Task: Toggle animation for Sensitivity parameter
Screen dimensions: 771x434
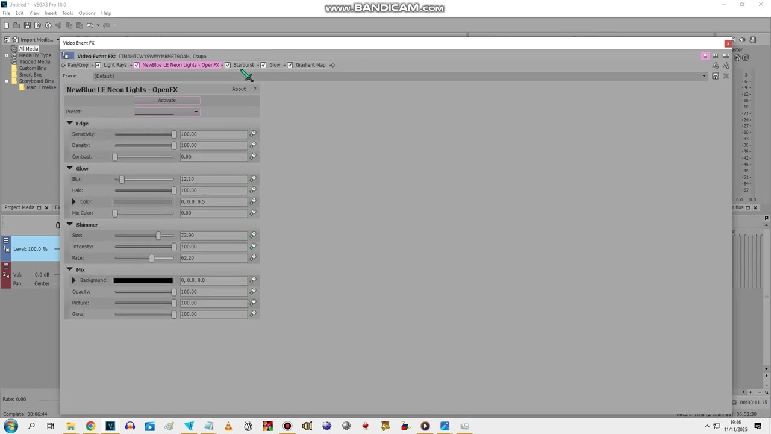Action: coord(253,134)
